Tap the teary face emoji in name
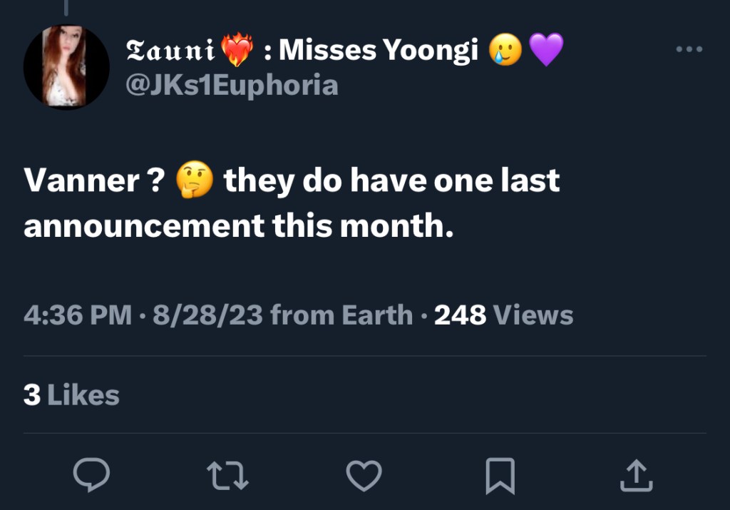The image size is (730, 510). point(505,49)
